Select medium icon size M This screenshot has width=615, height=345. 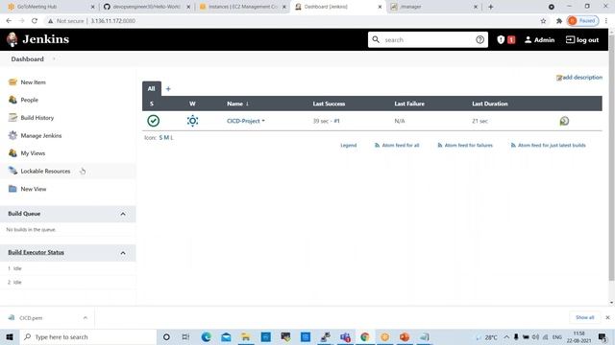(166, 138)
